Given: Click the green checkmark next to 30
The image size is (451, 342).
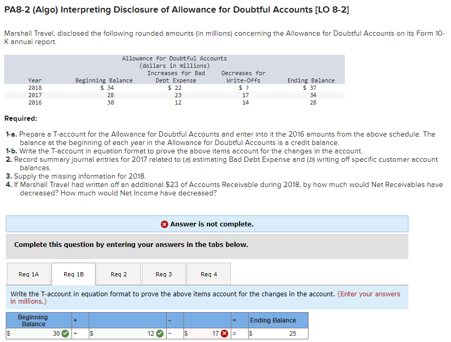Looking at the screenshot, I should point(65,334).
